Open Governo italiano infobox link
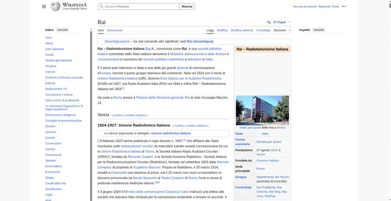Viewport: 391px width, 201px height. click(x=267, y=161)
